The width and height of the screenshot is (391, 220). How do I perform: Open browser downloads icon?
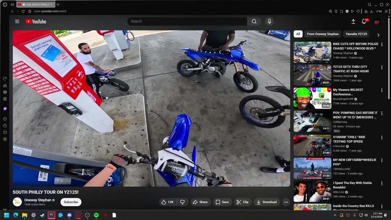coord(371,11)
